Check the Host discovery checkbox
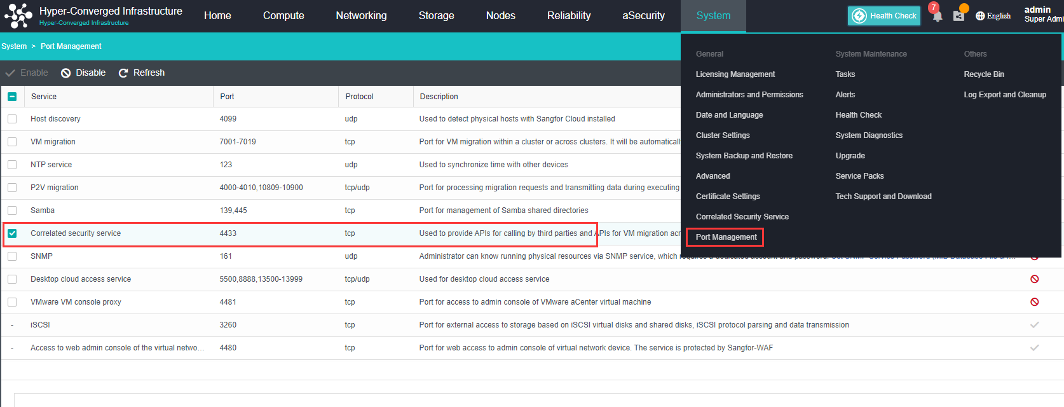Viewport: 1064px width, 407px height. [x=12, y=119]
